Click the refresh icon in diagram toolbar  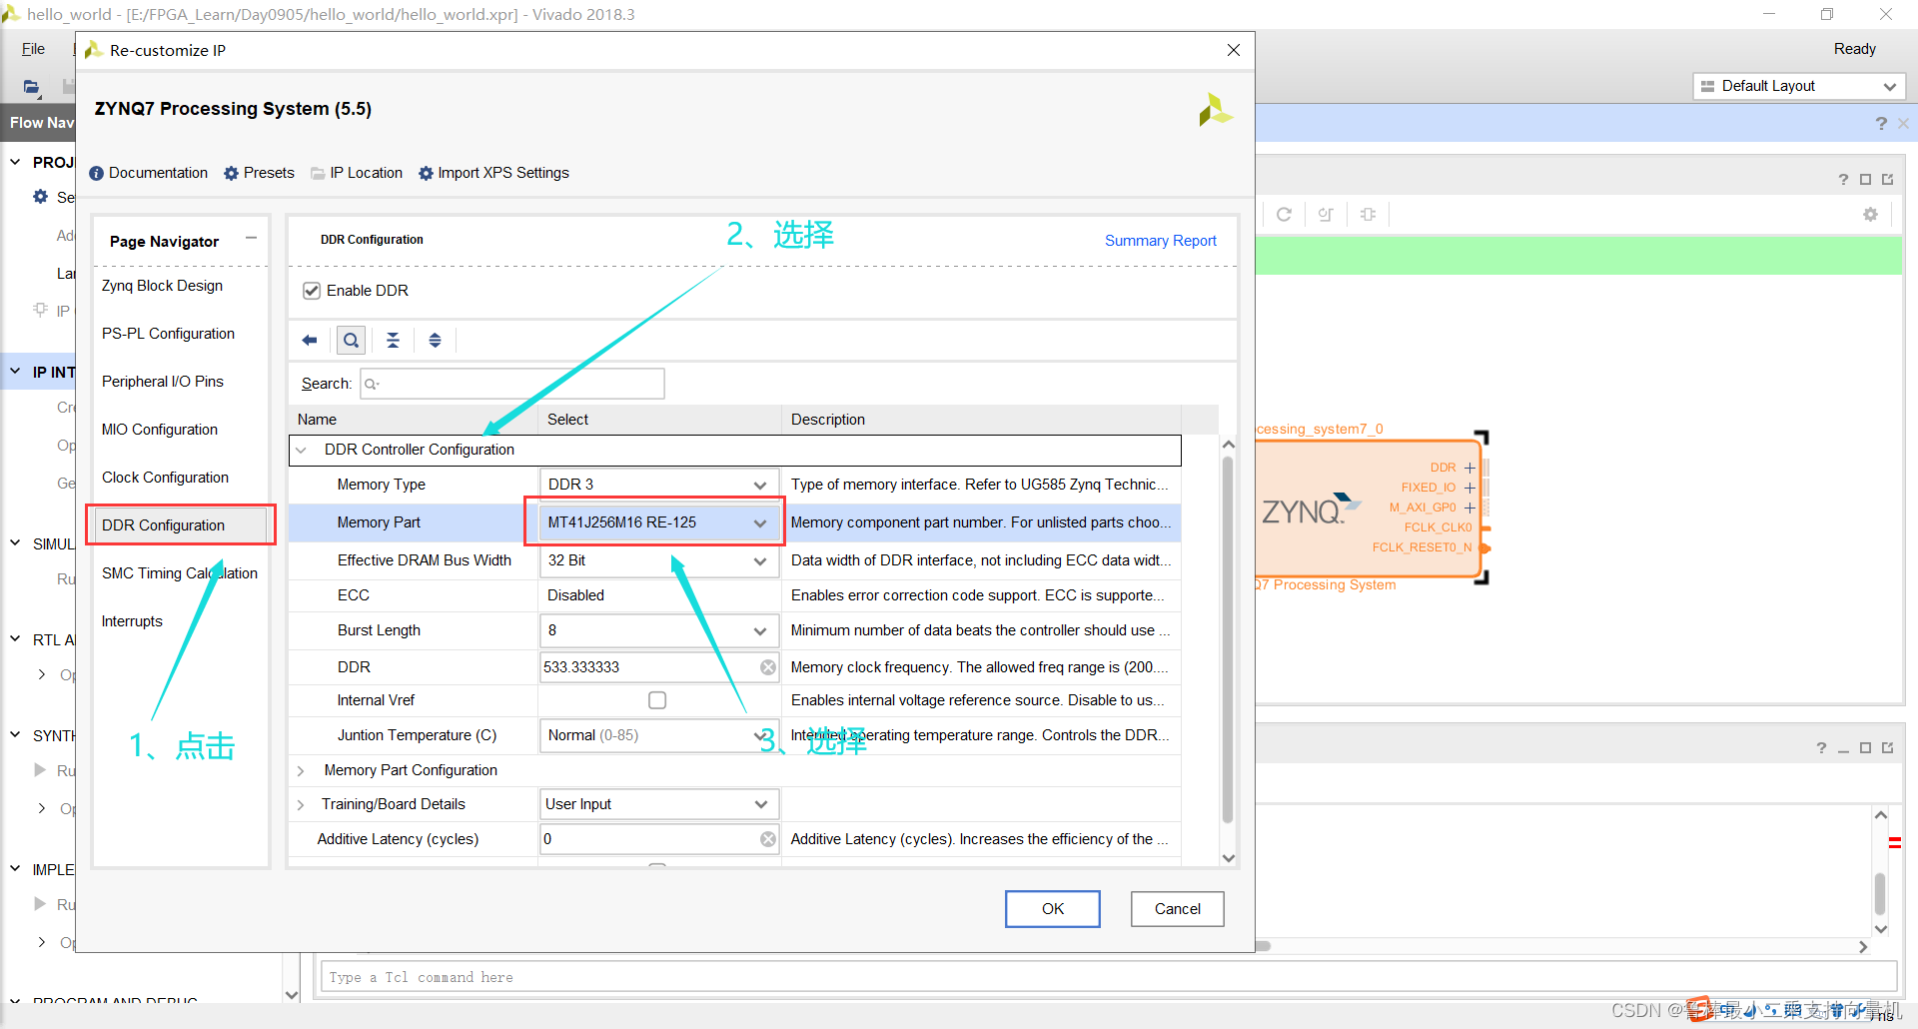pos(1284,214)
